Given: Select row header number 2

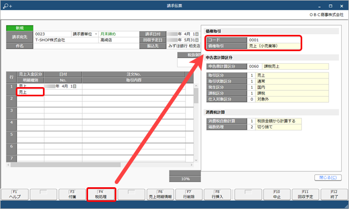Looking at the screenshot, I should coord(11,101).
